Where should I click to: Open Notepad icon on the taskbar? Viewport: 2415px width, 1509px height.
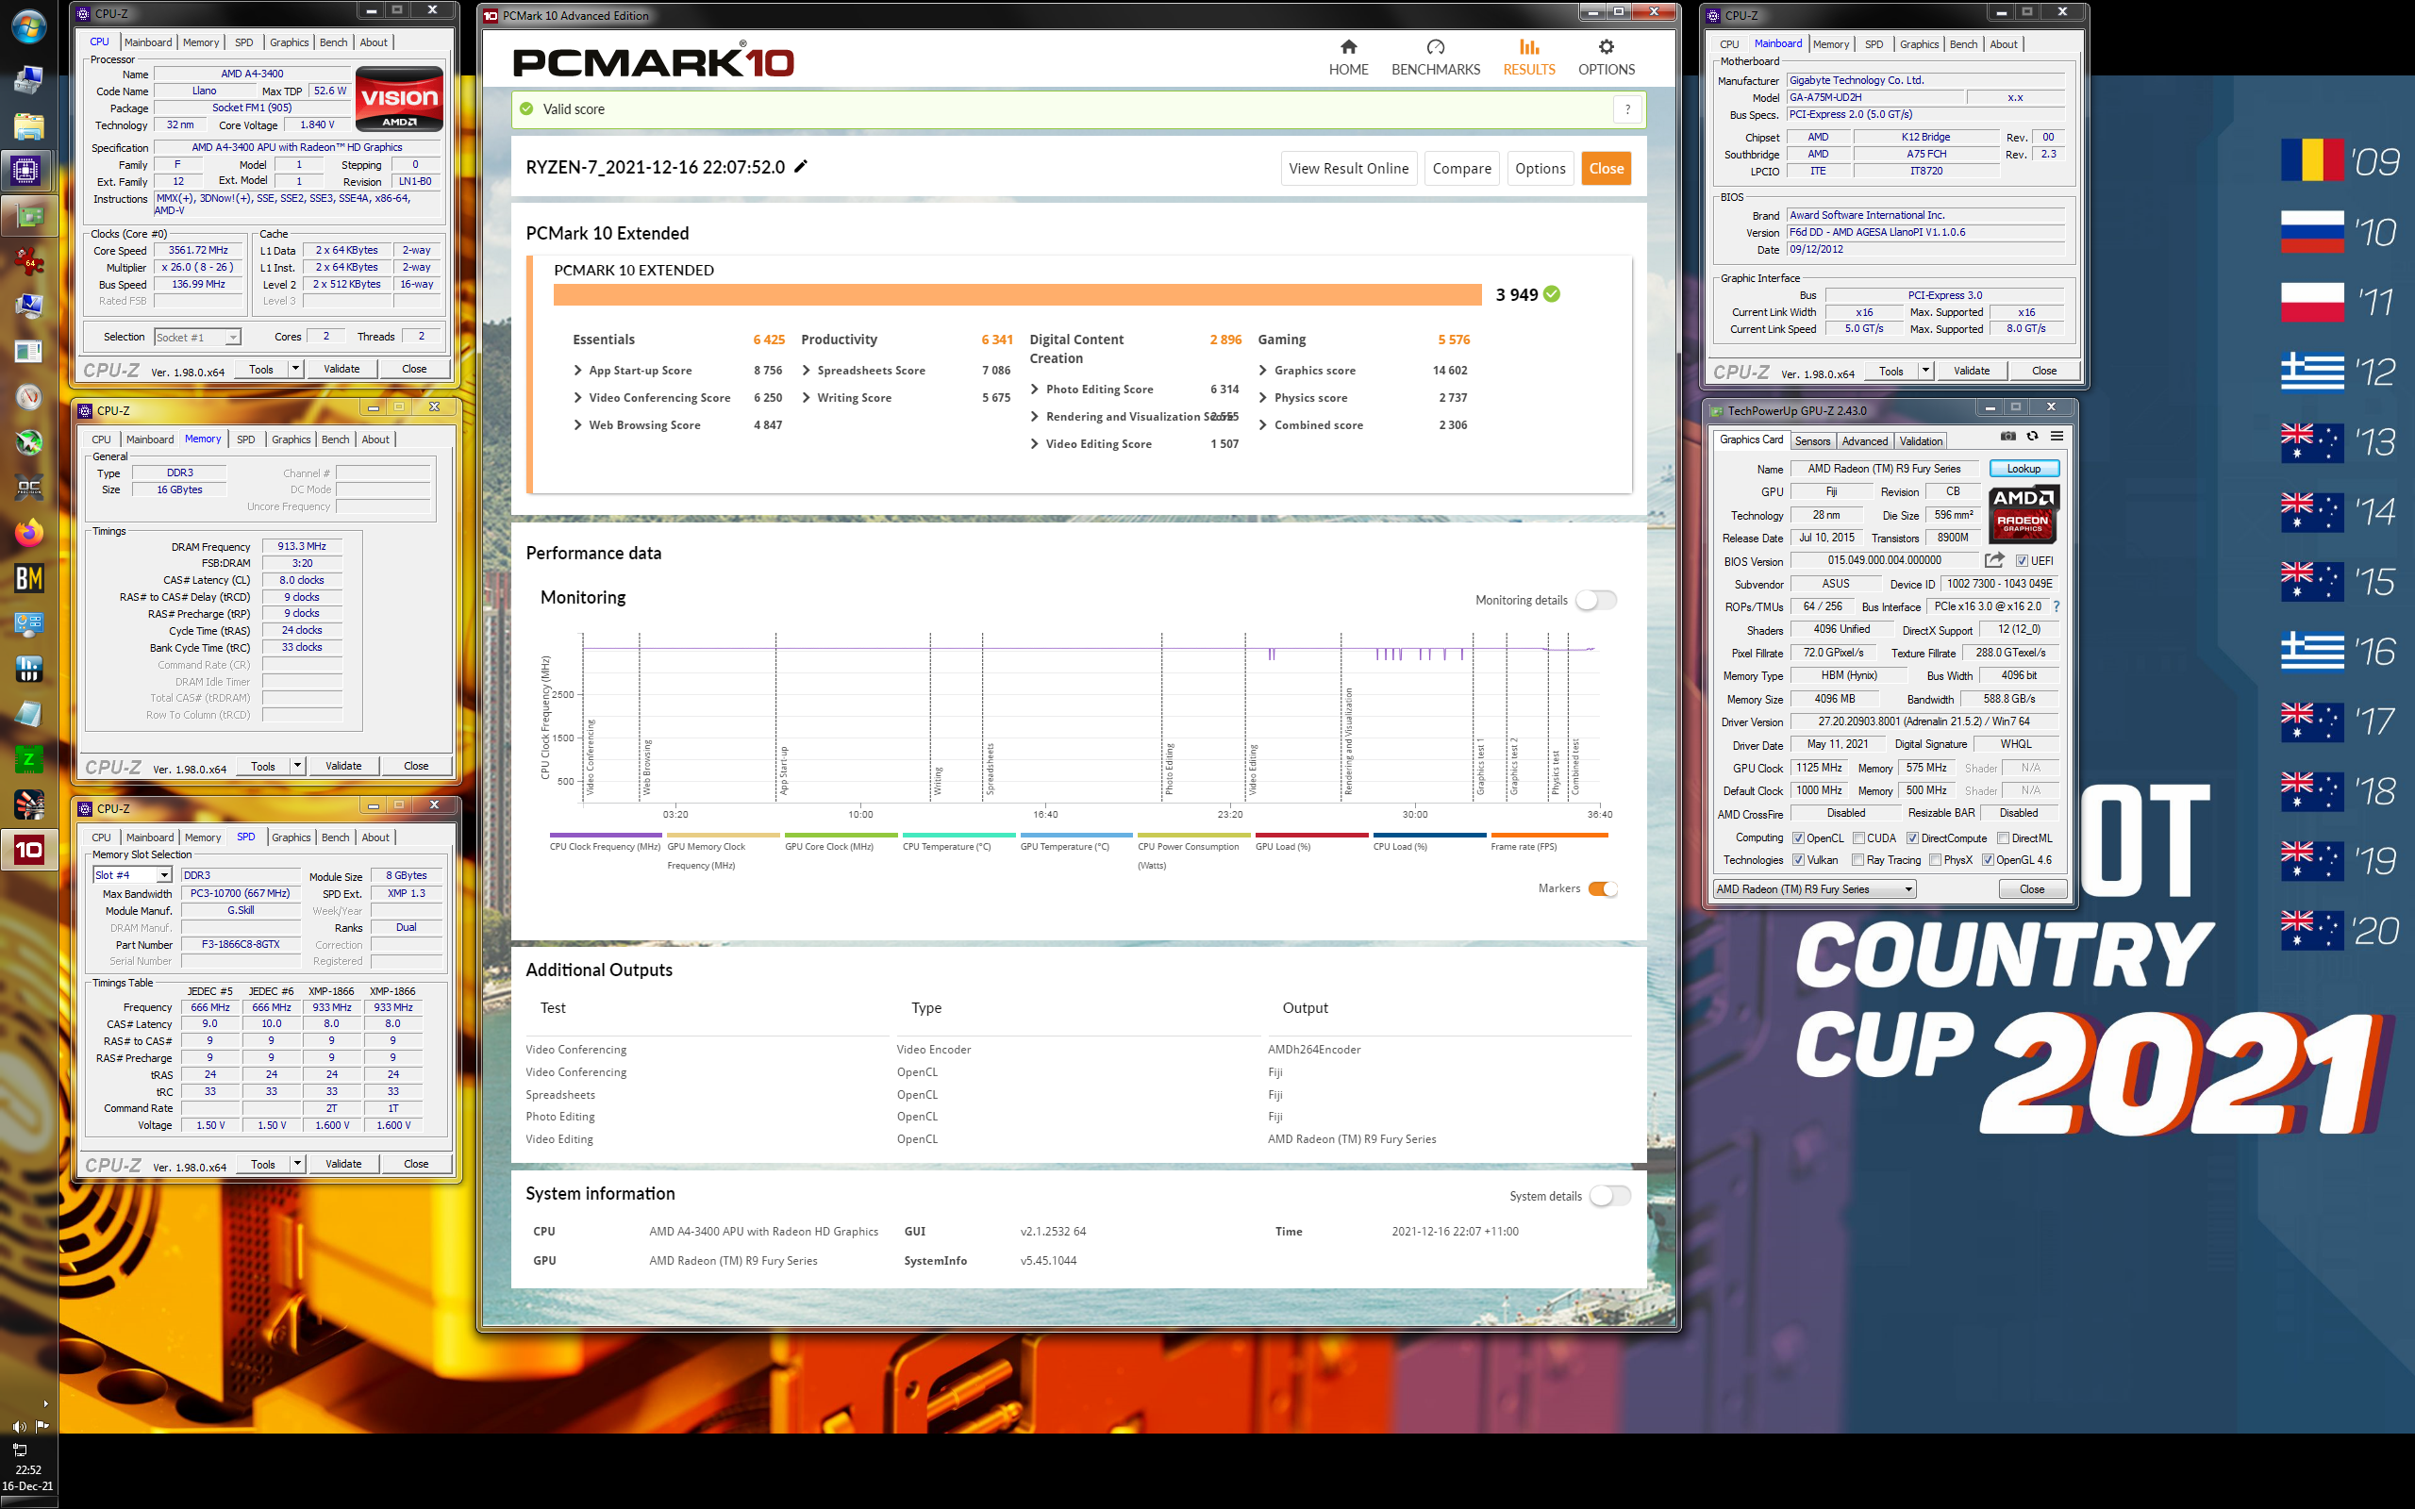point(28,715)
